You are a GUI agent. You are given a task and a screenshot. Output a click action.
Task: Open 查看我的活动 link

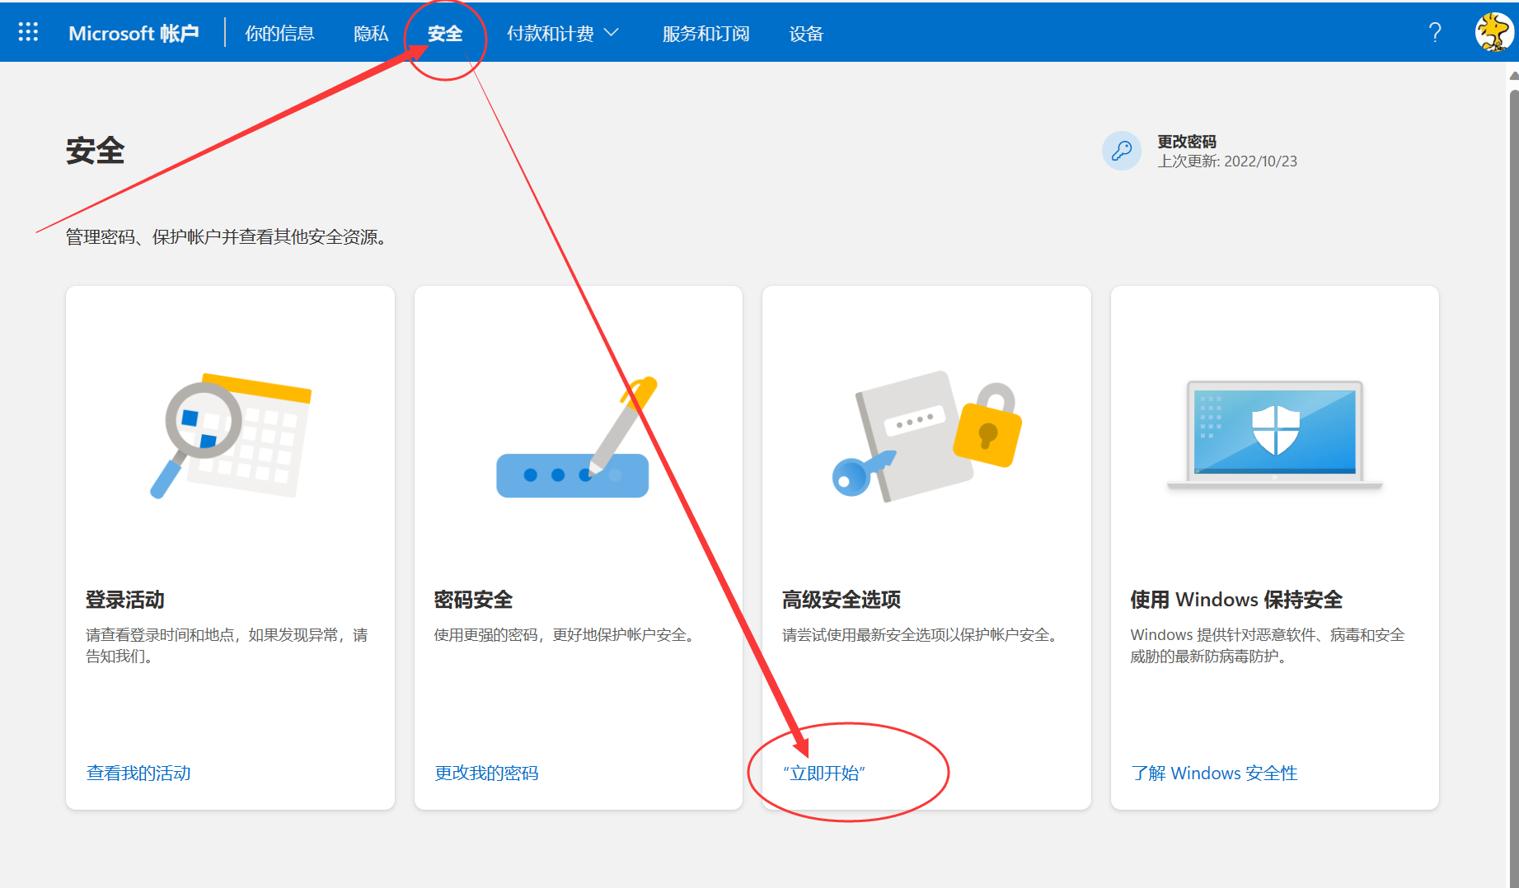138,773
